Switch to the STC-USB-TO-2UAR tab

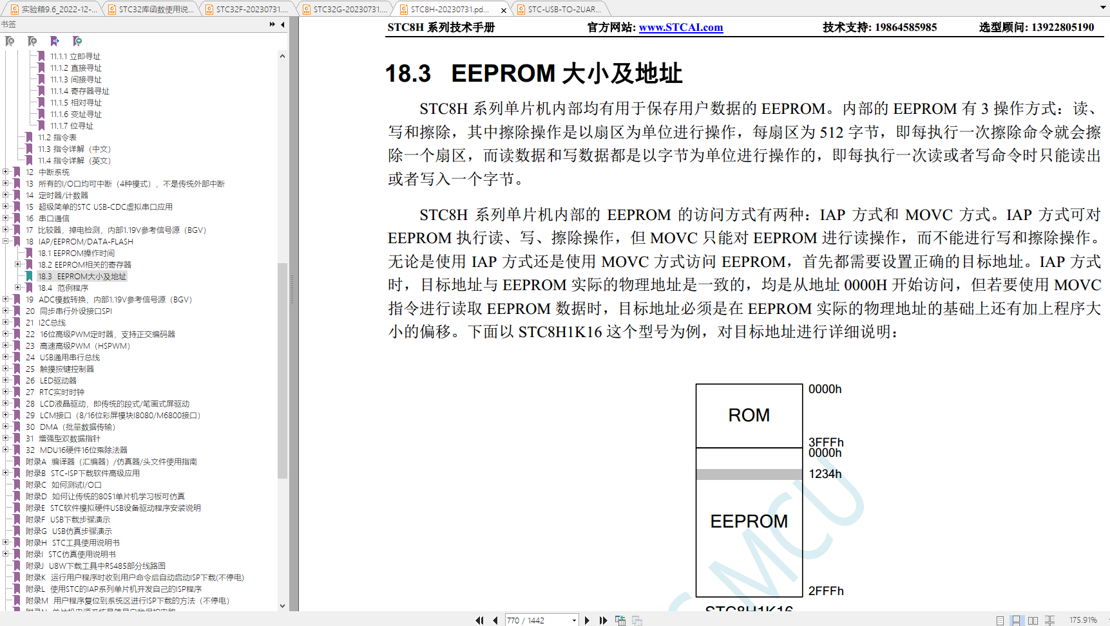pyautogui.click(x=560, y=9)
